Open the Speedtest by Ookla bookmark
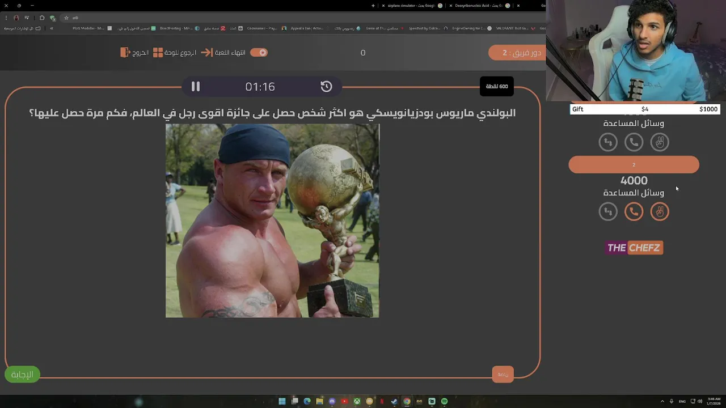The image size is (726, 408). (x=428, y=28)
